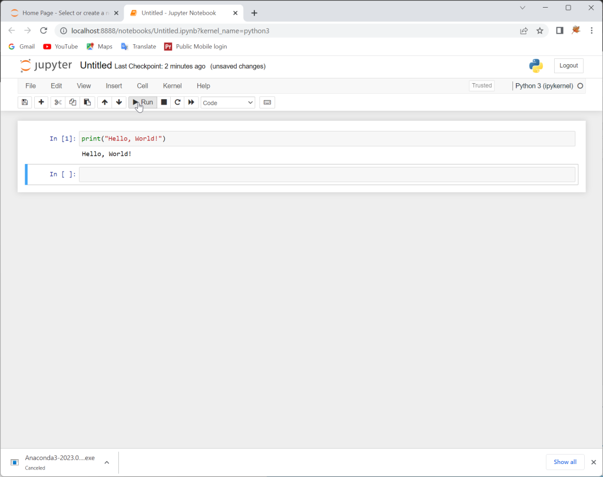Screen dimensions: 603x477
Task: Run the current cell
Action: coord(143,103)
